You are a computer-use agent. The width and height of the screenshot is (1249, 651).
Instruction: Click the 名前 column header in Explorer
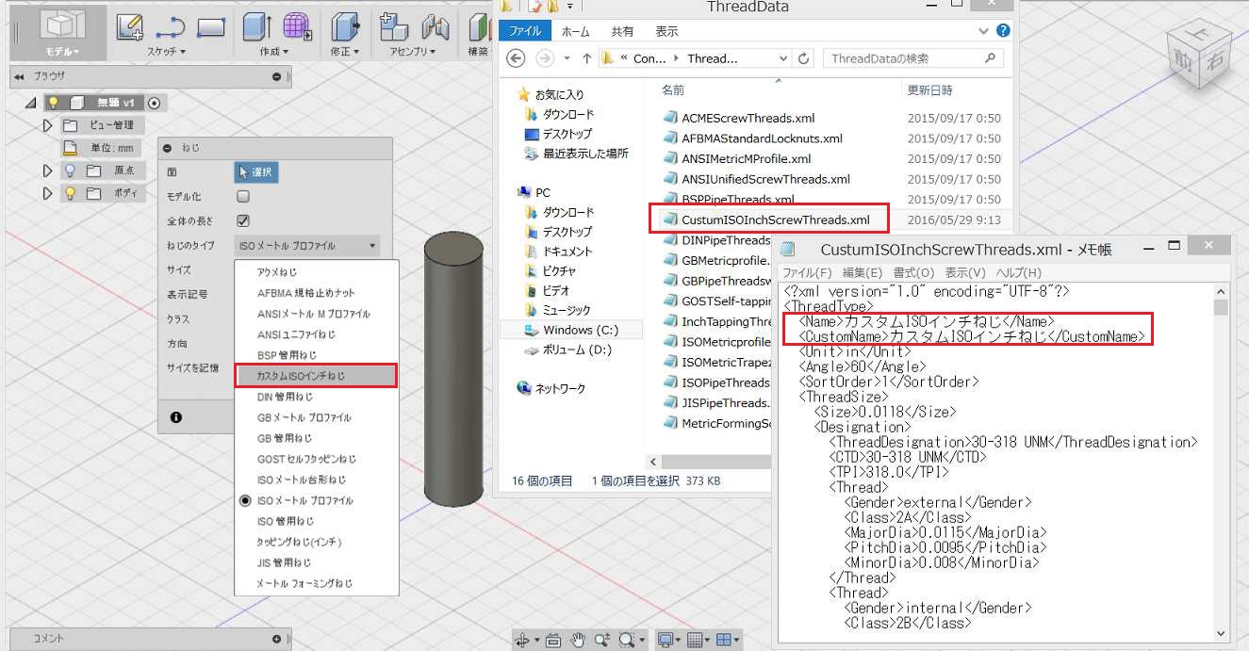pyautogui.click(x=673, y=90)
